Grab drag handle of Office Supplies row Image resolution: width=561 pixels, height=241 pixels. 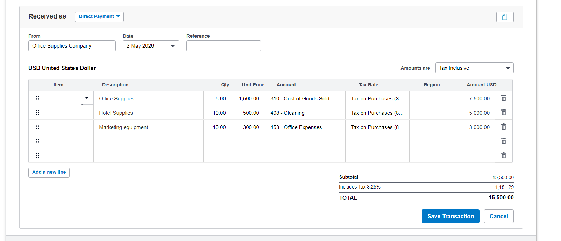point(37,98)
